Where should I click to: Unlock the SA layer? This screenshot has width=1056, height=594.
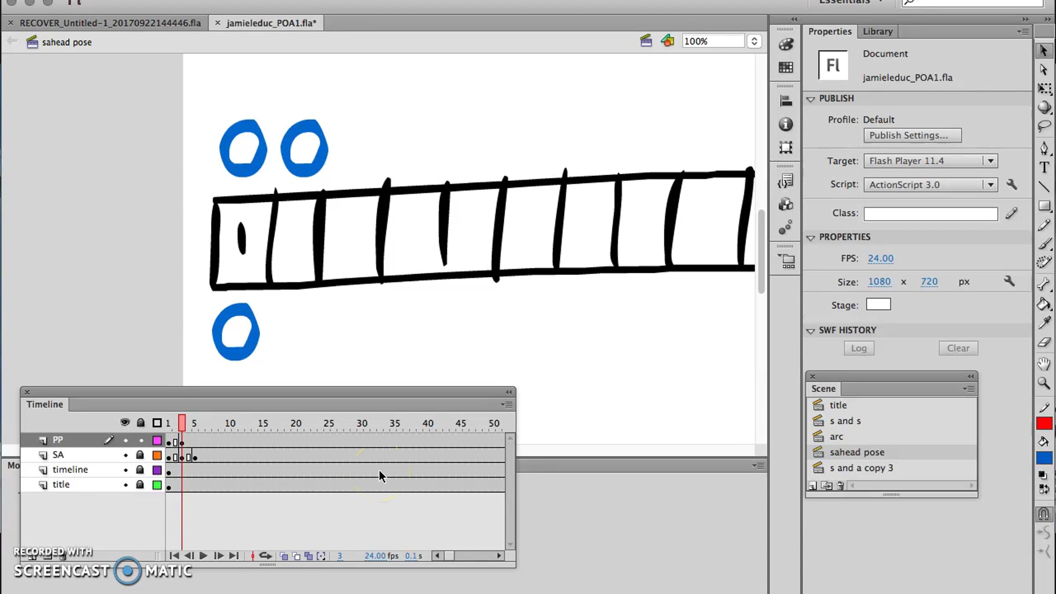(140, 455)
